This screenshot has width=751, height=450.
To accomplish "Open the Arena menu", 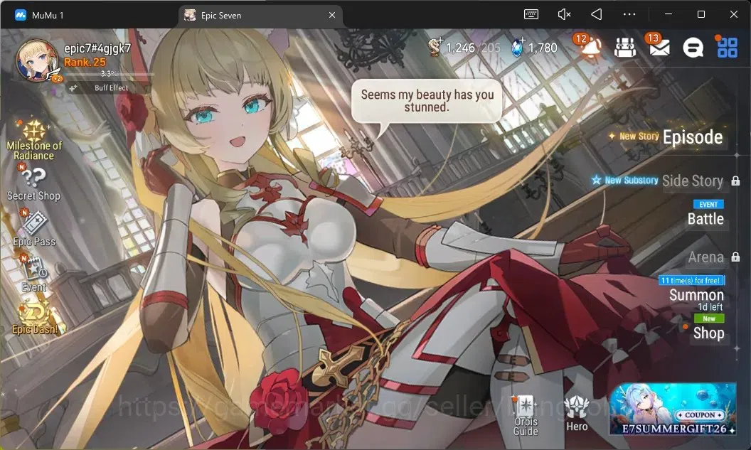I will click(706, 257).
